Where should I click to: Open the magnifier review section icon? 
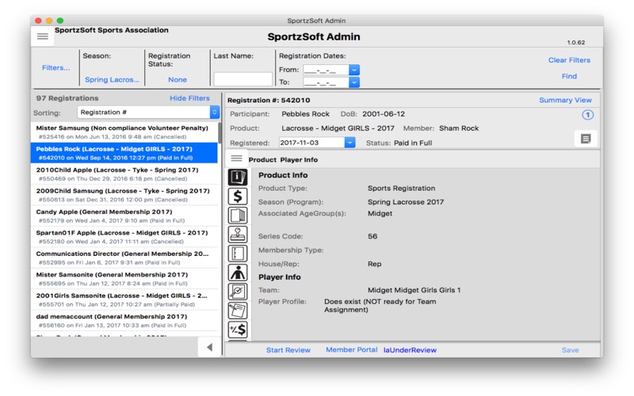(238, 291)
